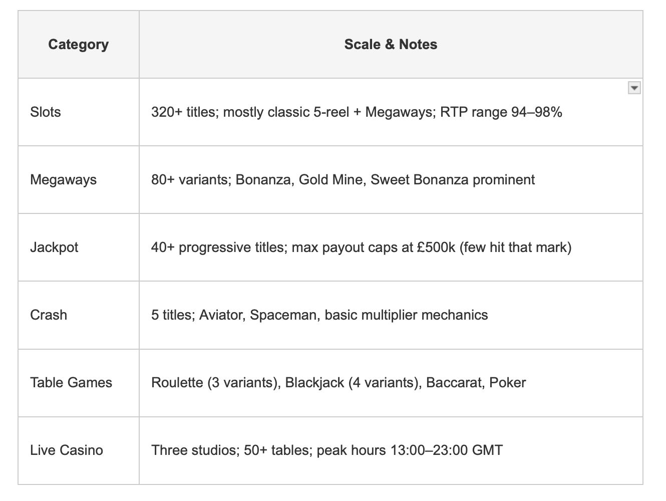Viewport: 666px width, 501px height.
Task: Click the text 'Sweet Bonanza prominent'
Action: click(x=453, y=179)
